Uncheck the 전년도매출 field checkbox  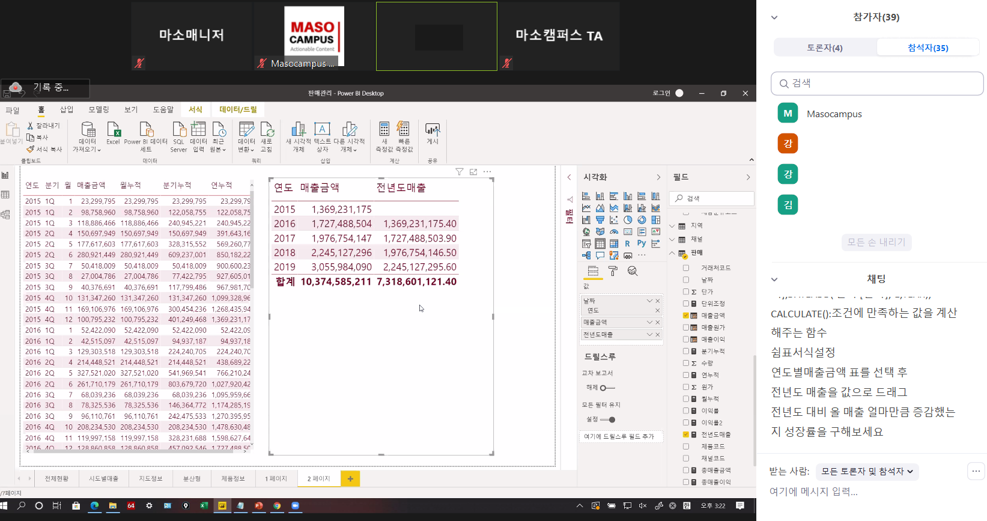click(x=686, y=434)
